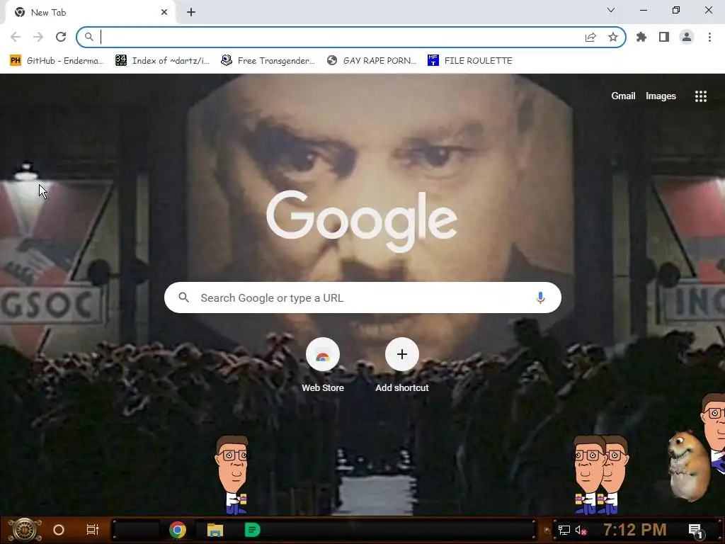This screenshot has height=544, width=725.
Task: Click the Google search box
Action: (362, 297)
